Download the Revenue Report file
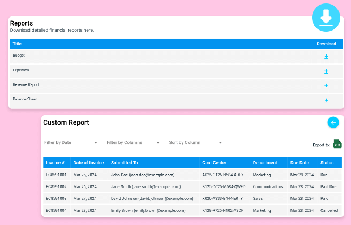 coord(327,86)
